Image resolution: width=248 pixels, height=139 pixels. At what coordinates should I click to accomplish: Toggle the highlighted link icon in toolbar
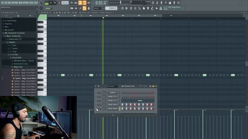(x=84, y=8)
